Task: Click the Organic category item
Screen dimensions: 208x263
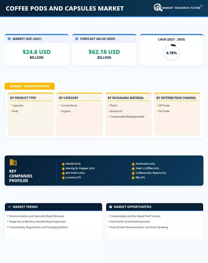Action: coord(66,111)
